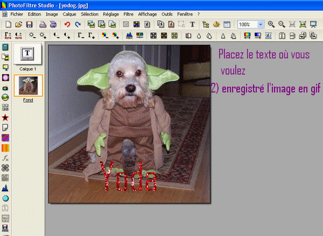The width and height of the screenshot is (323, 236).
Task: Click the double droplet blur icon
Action: point(209,36)
